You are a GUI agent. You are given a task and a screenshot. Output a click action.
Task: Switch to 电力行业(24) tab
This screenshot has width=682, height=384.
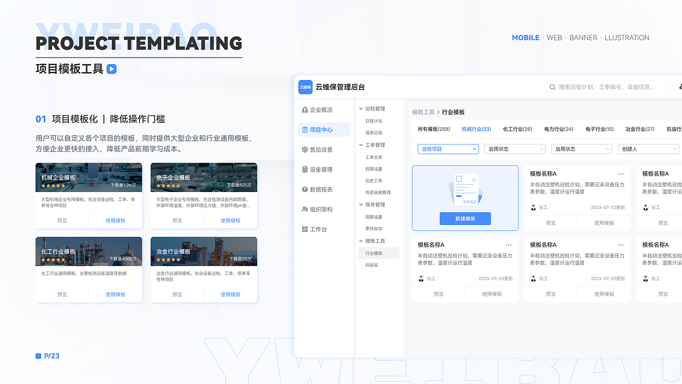coord(559,129)
